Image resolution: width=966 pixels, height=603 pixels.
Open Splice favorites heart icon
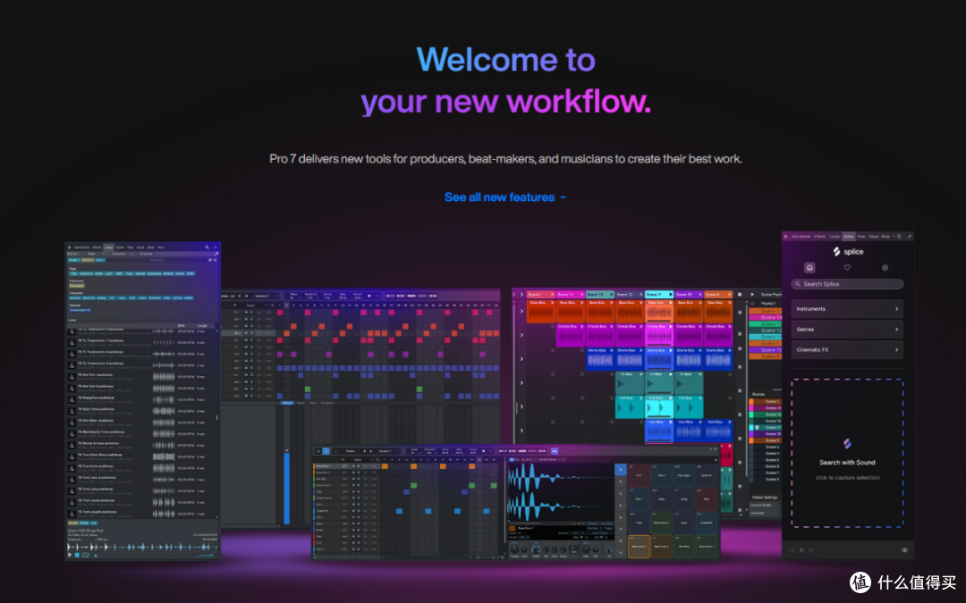point(847,268)
